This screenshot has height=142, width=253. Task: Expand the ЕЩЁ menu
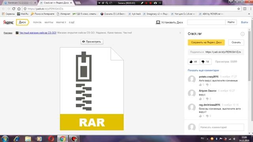tap(72, 22)
